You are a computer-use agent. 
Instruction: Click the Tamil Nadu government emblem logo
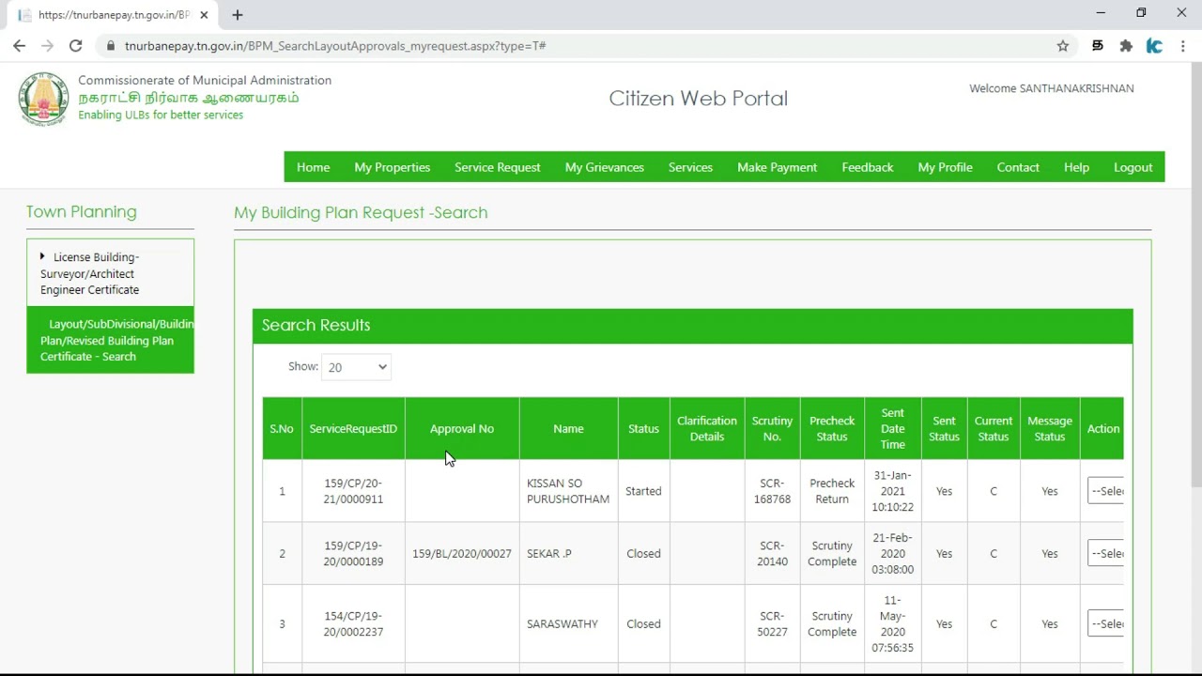tap(43, 99)
